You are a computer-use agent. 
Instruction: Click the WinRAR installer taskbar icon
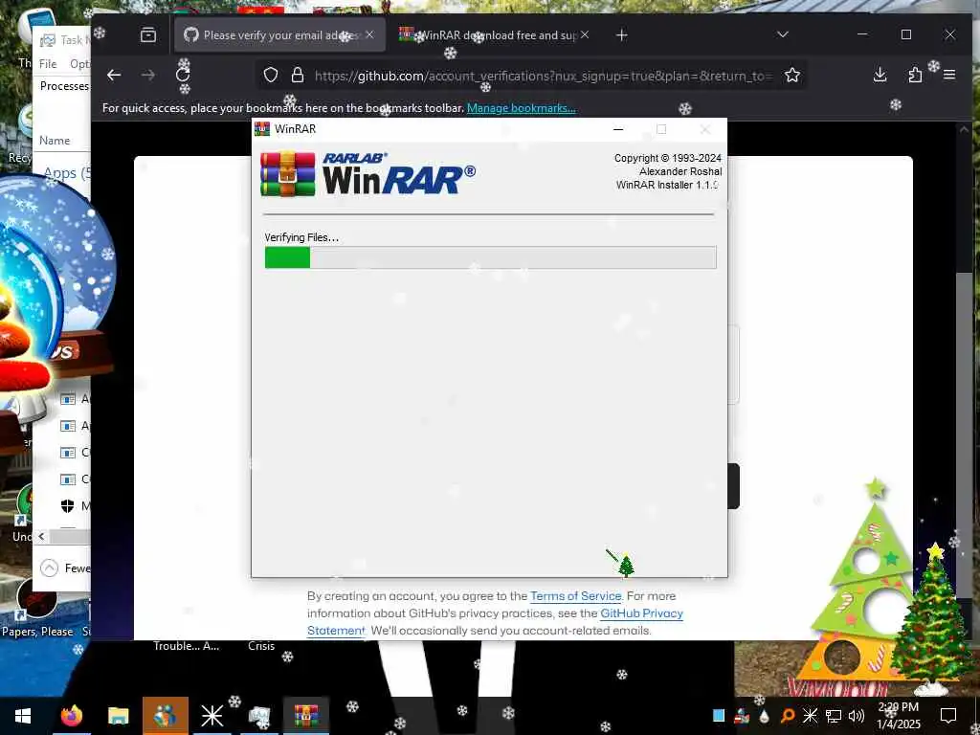(x=306, y=716)
